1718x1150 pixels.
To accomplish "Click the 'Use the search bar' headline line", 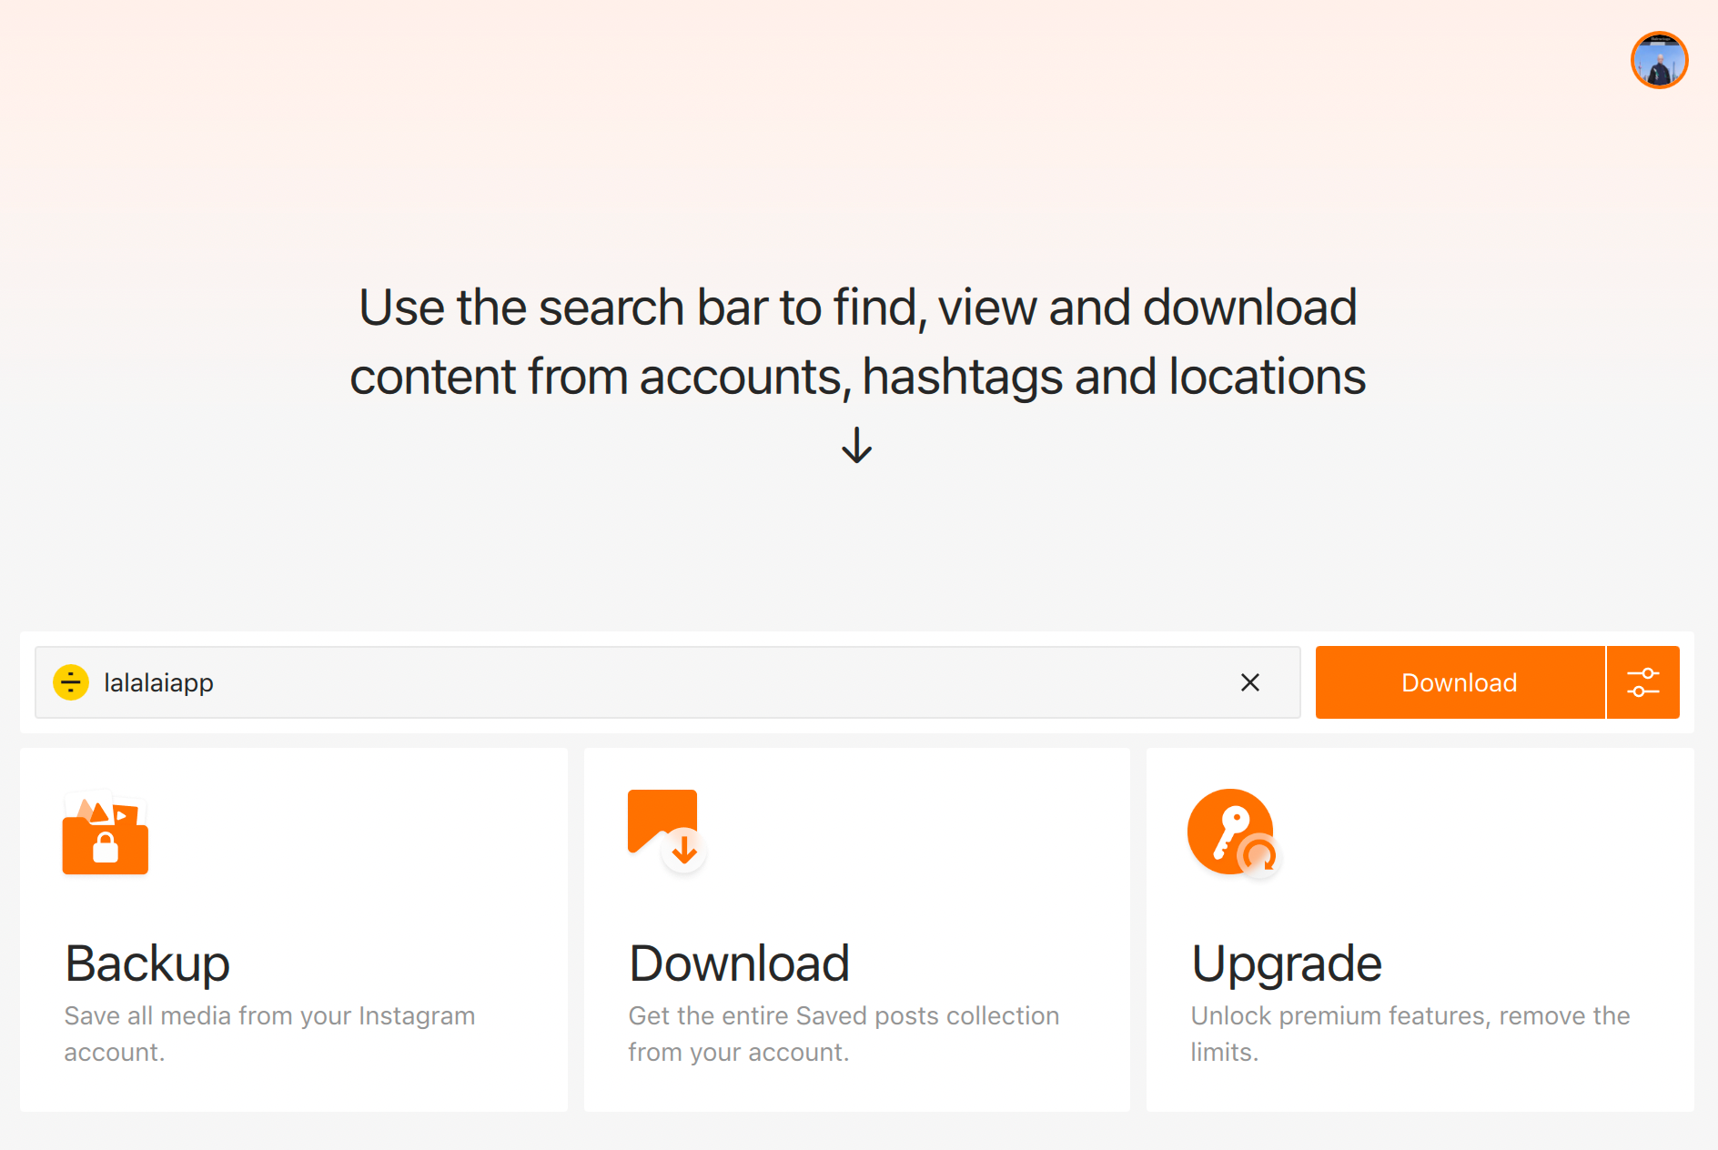I will pos(857,308).
